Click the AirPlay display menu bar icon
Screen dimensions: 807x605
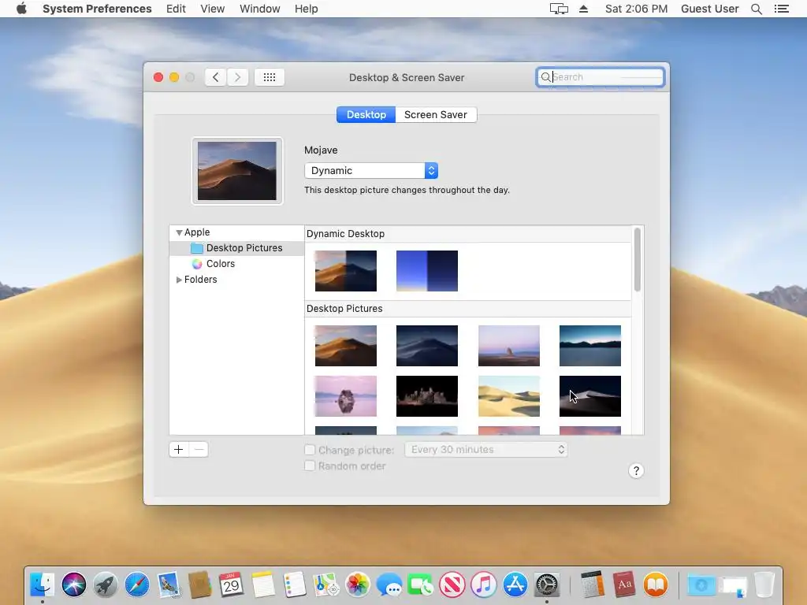click(559, 9)
